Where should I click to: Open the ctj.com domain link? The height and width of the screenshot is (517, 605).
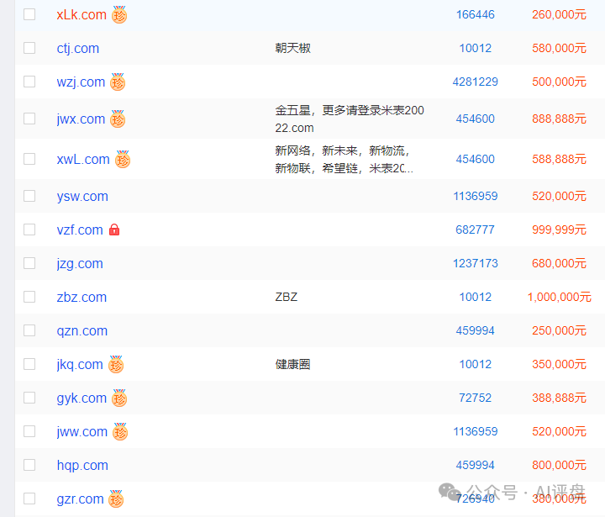(x=77, y=48)
